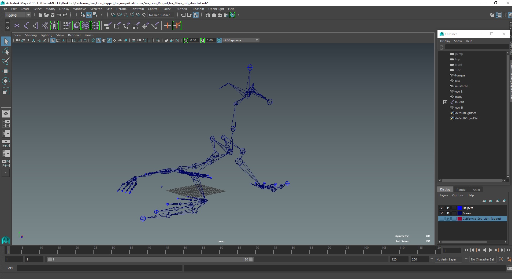Select the arrow Select tool in toolbox
This screenshot has height=279, width=512.
point(6,41)
